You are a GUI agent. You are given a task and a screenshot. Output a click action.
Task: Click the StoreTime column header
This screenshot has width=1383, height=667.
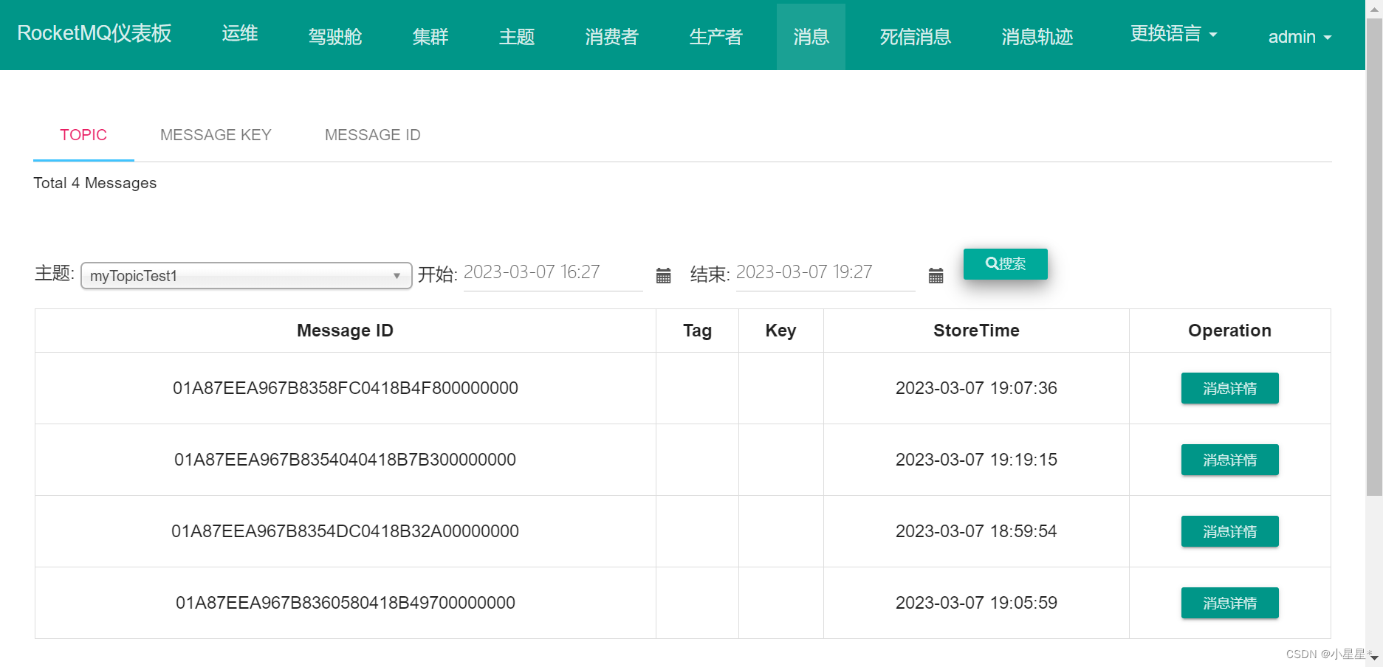pos(976,331)
